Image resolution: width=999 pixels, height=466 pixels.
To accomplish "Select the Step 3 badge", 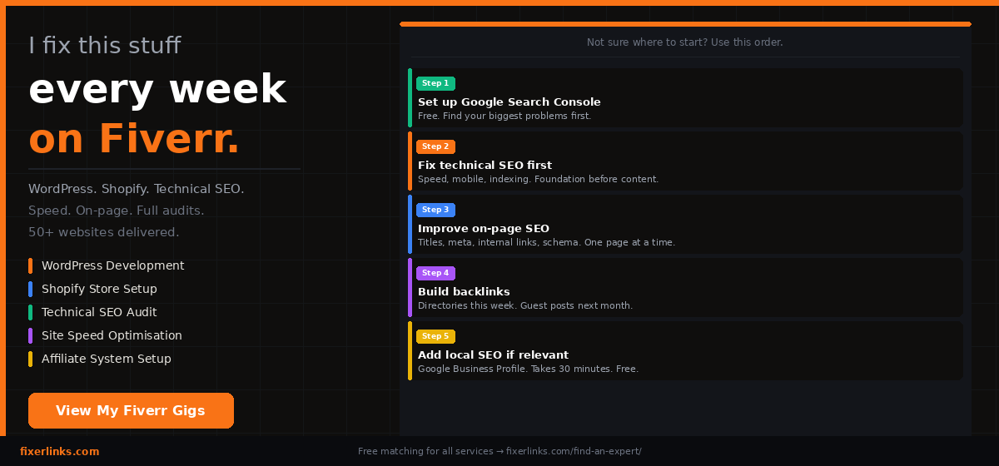I will tap(435, 210).
